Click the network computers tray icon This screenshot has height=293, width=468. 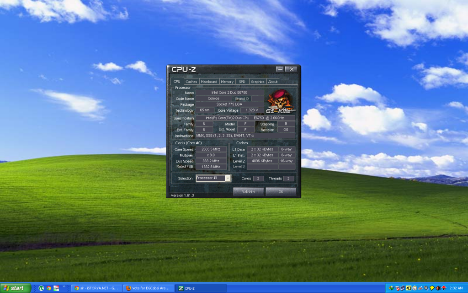pyautogui.click(x=403, y=288)
